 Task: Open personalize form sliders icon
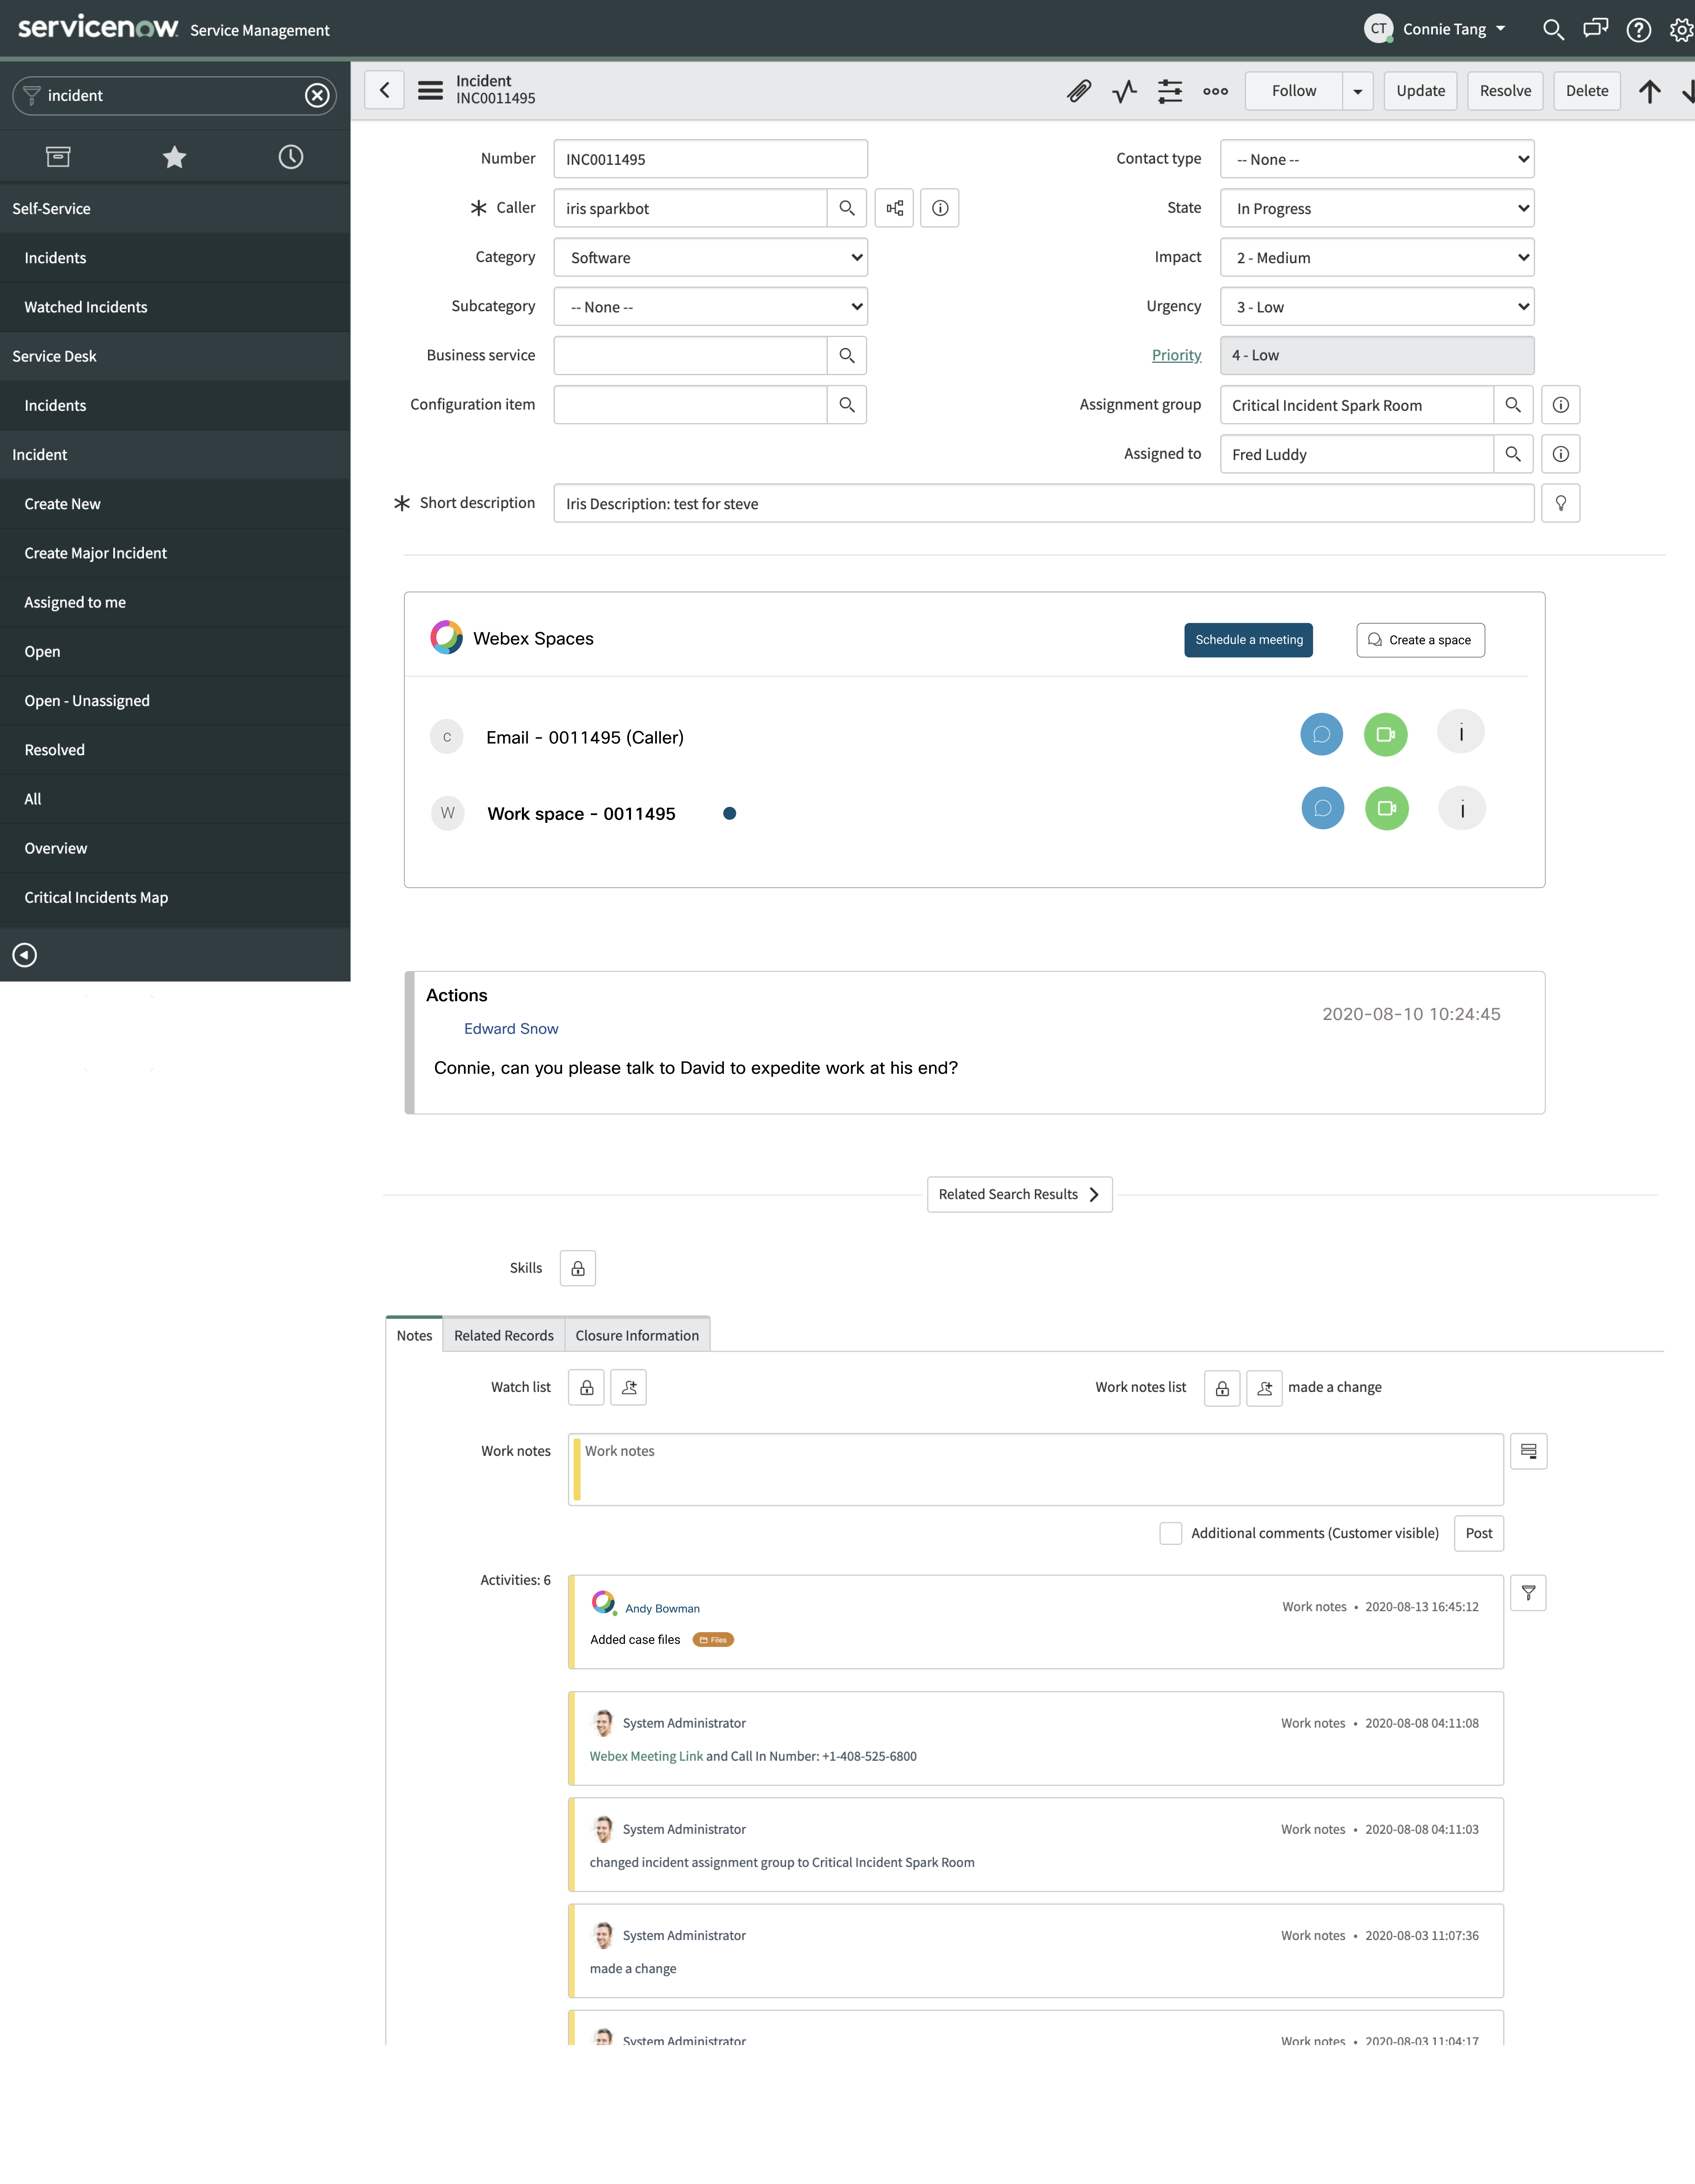point(1170,91)
